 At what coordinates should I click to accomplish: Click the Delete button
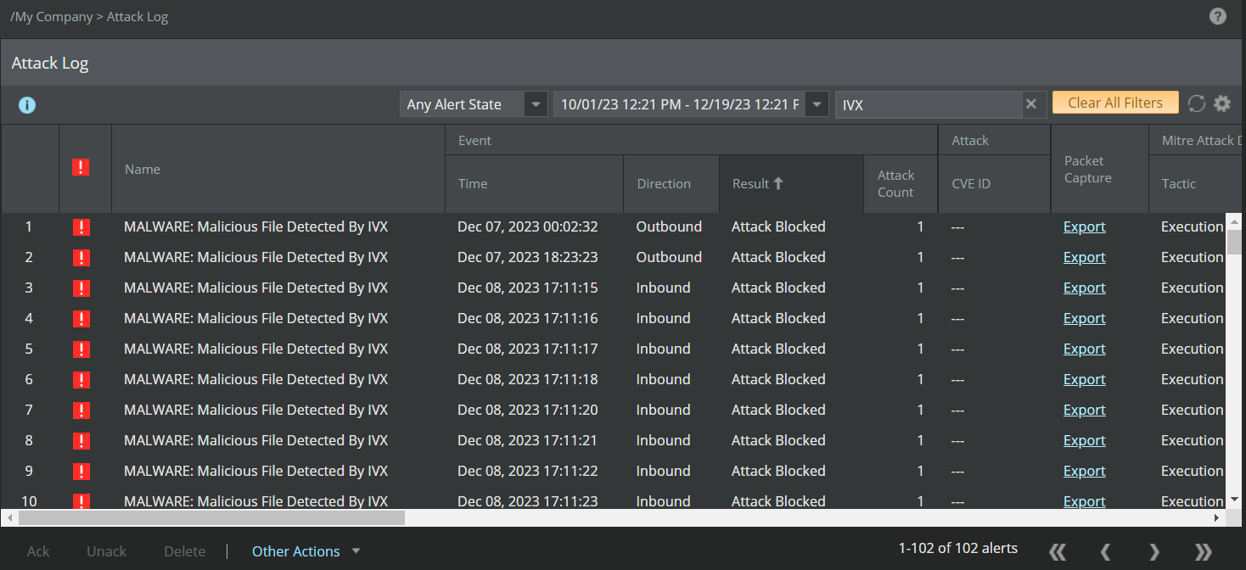(x=185, y=551)
